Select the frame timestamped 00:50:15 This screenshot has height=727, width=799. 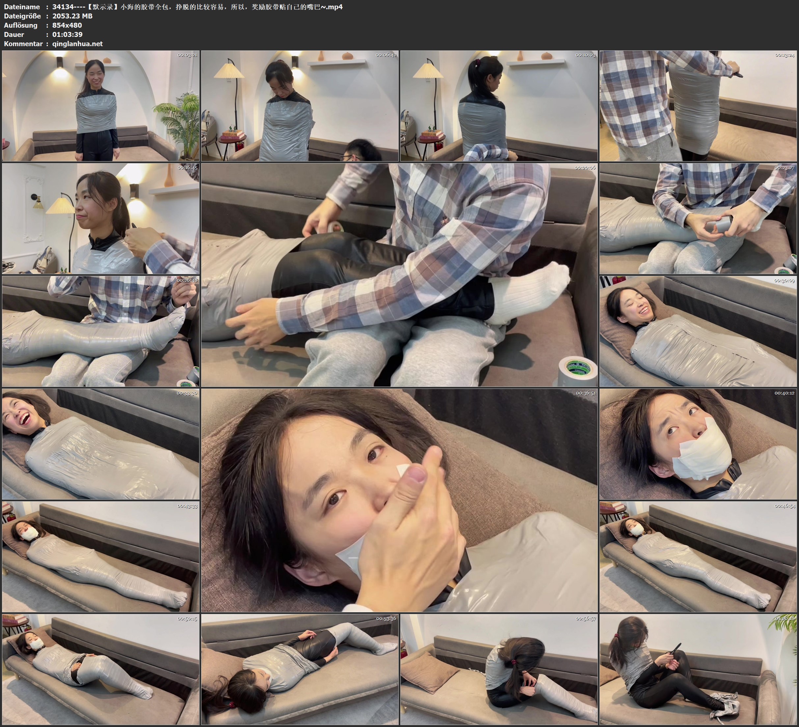point(101,669)
